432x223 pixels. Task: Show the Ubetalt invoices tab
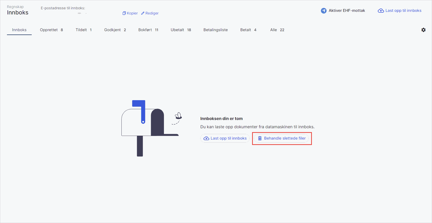pos(181,30)
